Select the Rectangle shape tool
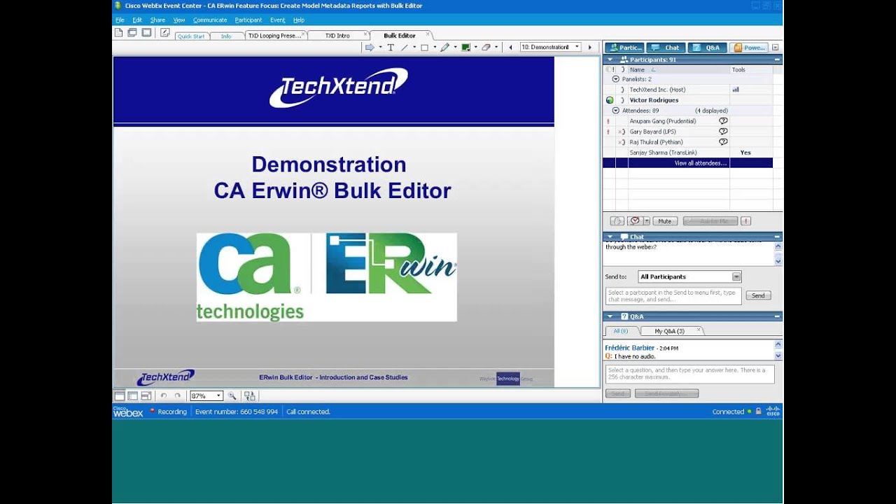896x504 pixels. (x=424, y=48)
